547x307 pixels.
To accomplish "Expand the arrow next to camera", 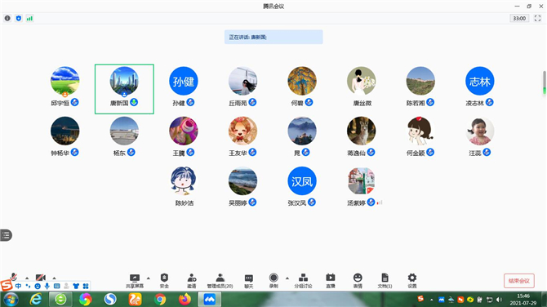I will click(x=54, y=278).
